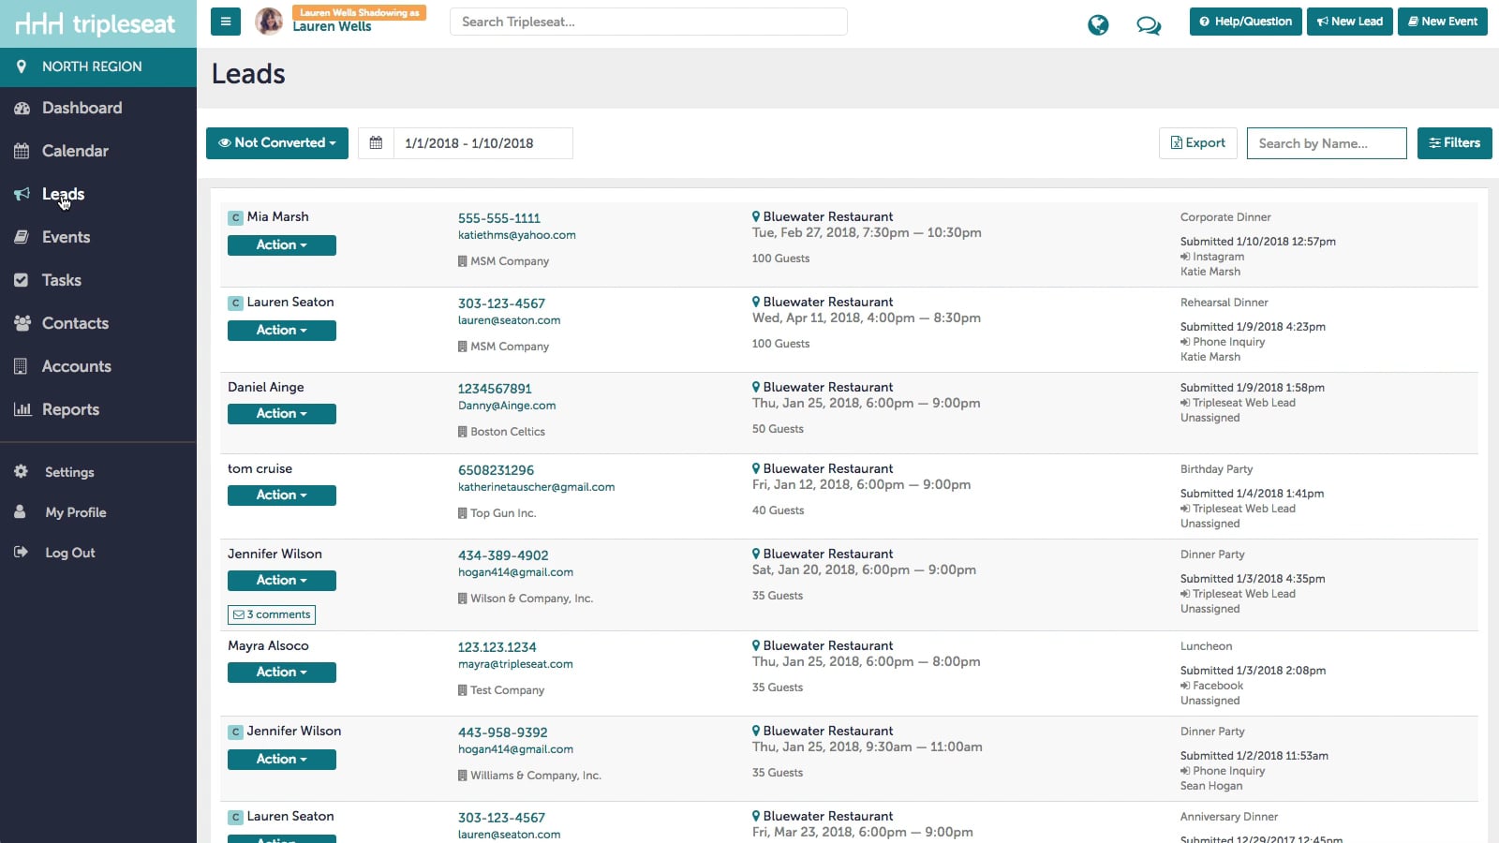Open Action dropdown for Daniel Ainge
Viewport: 1499px width, 843px height.
coord(282,414)
